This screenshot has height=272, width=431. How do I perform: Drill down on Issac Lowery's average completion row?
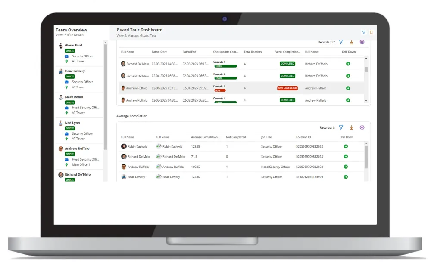coord(346,177)
